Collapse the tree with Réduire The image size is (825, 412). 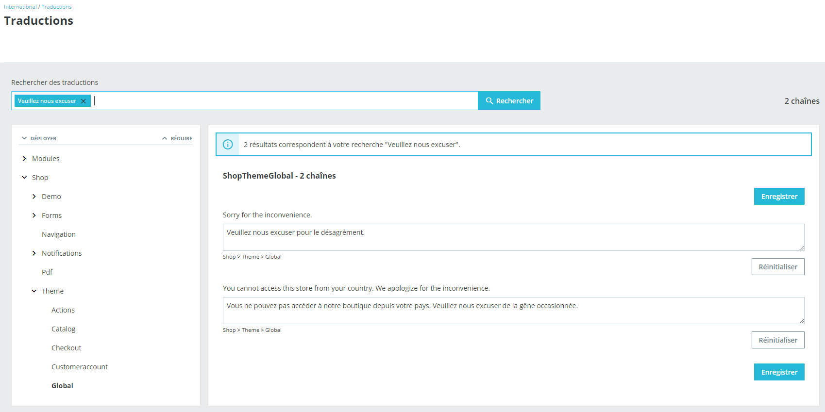coord(177,138)
